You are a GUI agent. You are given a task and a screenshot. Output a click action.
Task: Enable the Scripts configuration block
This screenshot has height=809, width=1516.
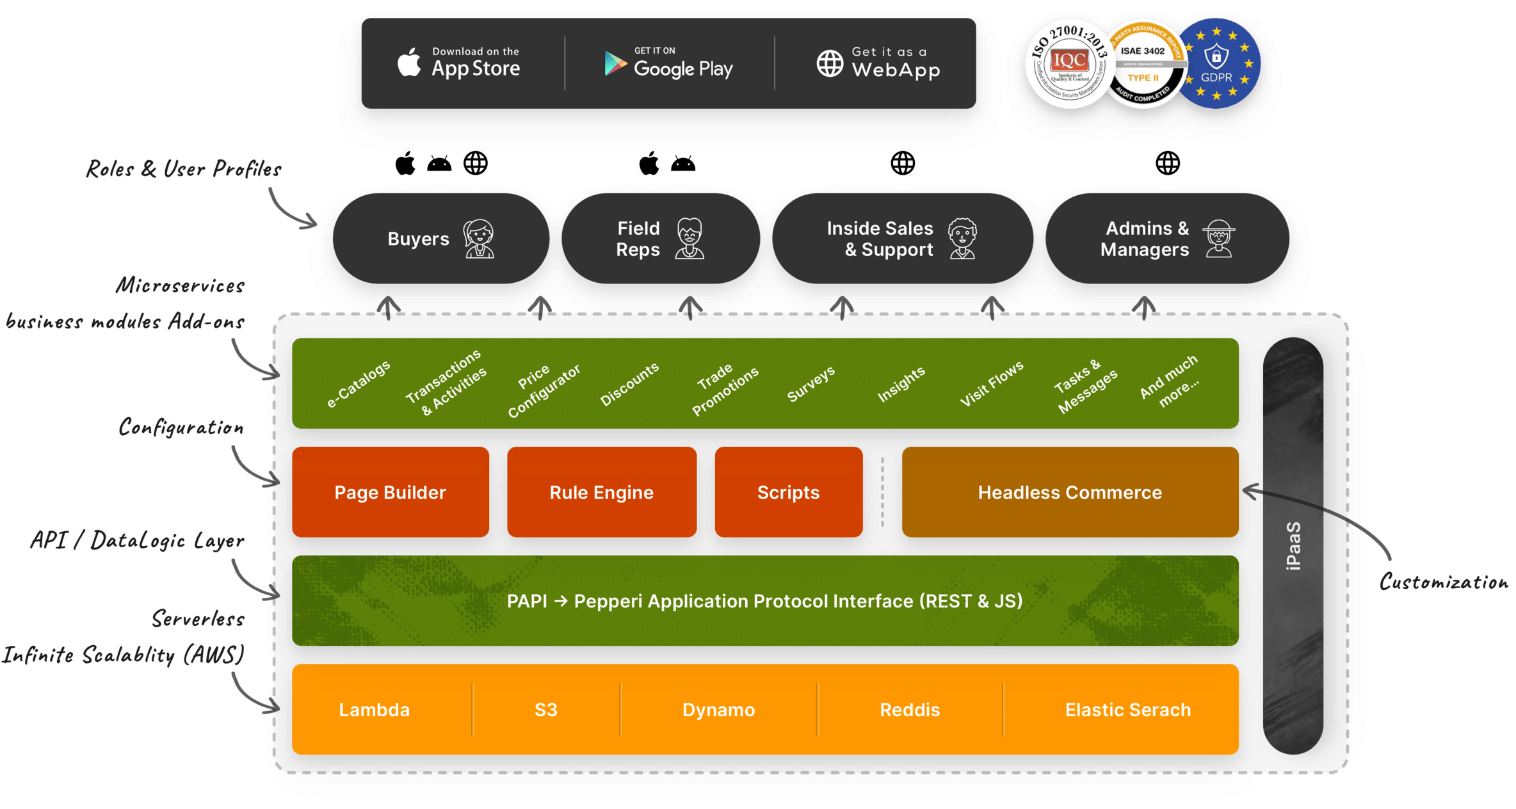pyautogui.click(x=789, y=492)
